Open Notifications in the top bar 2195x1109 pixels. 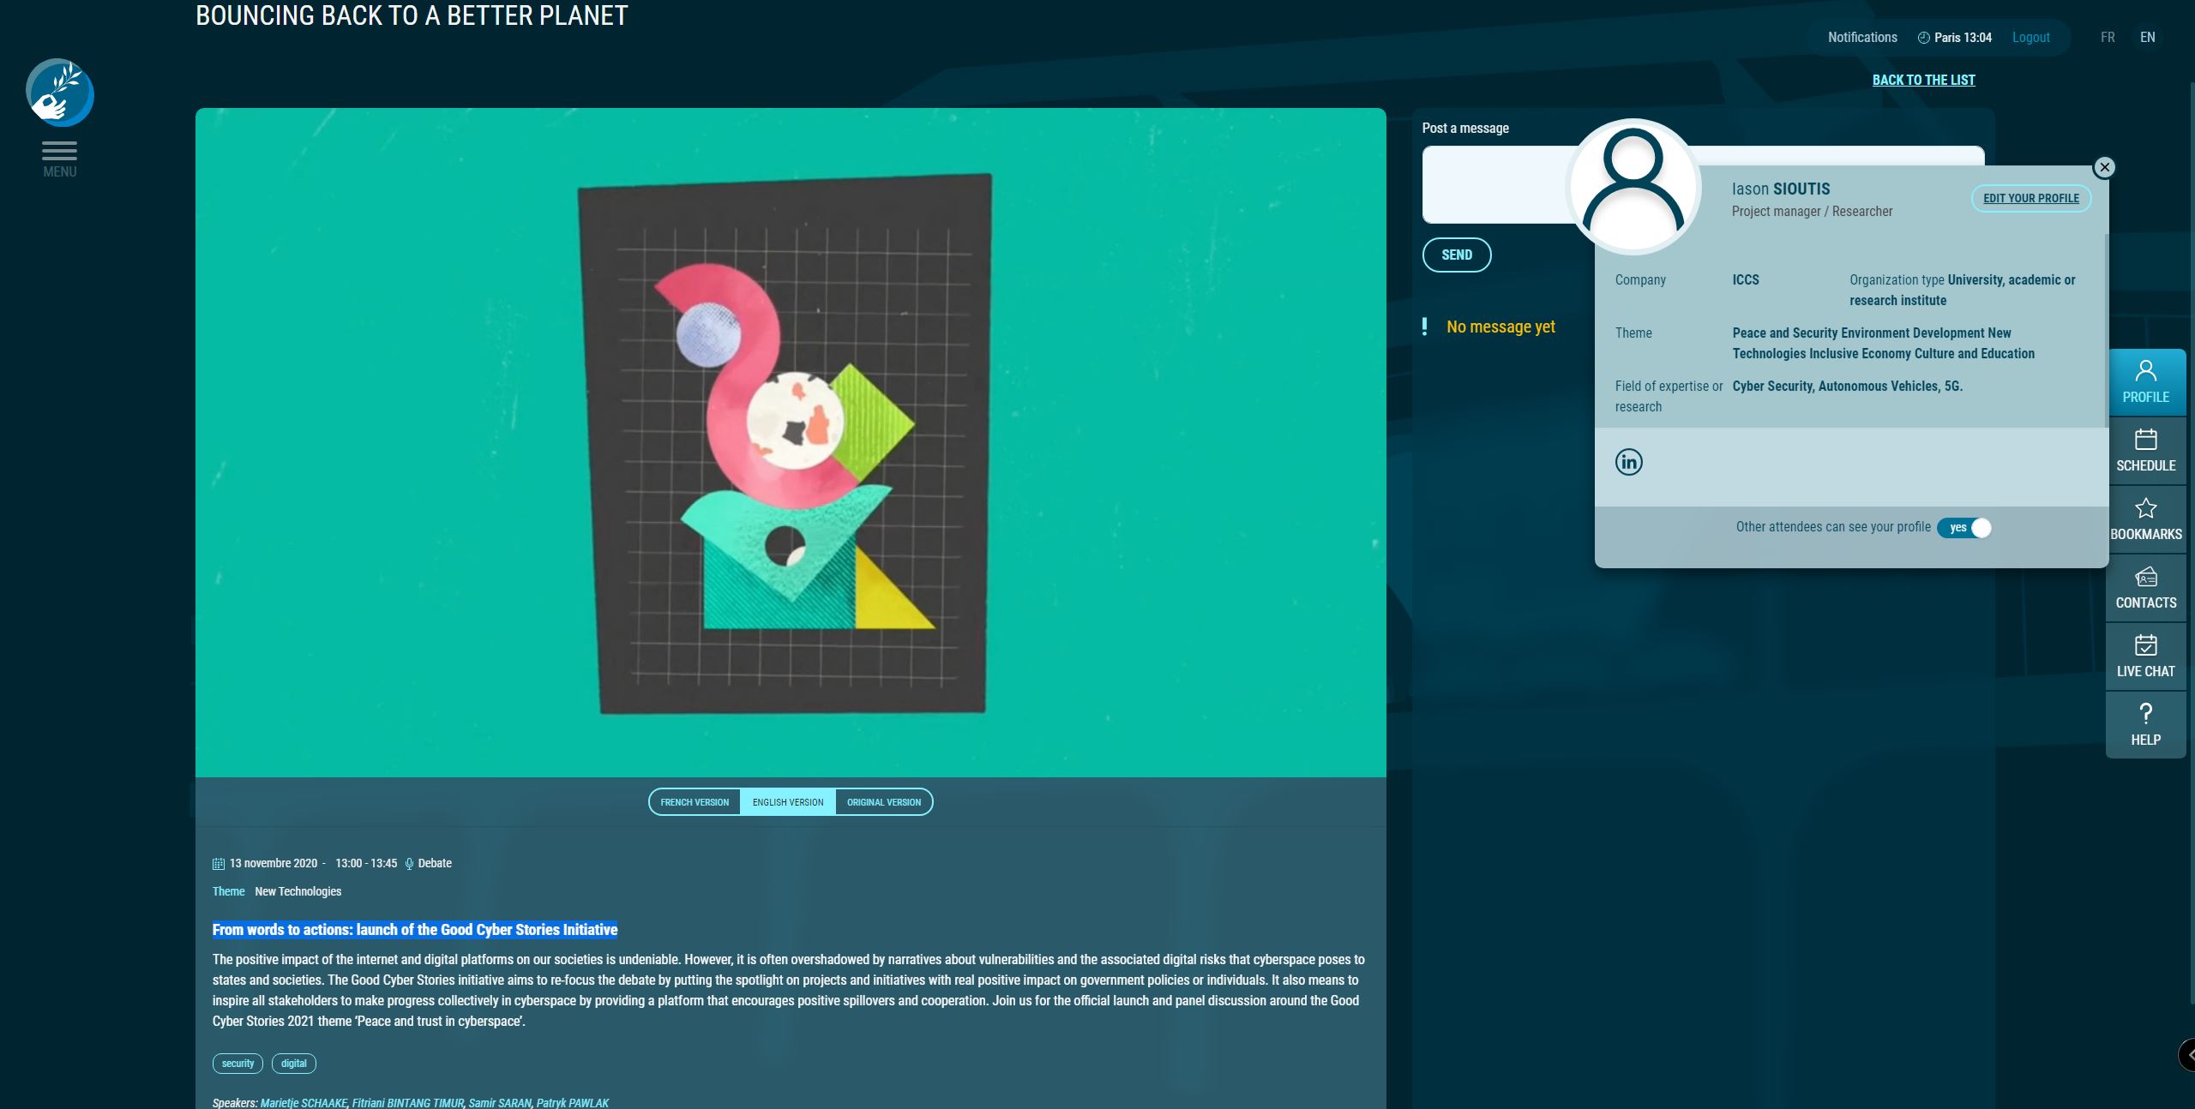coord(1861,37)
